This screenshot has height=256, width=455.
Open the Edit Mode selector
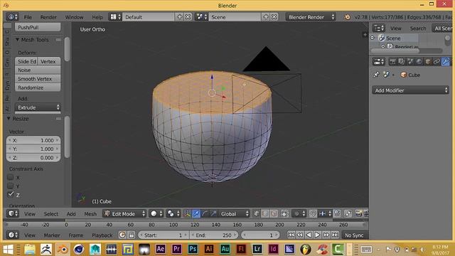(124, 214)
